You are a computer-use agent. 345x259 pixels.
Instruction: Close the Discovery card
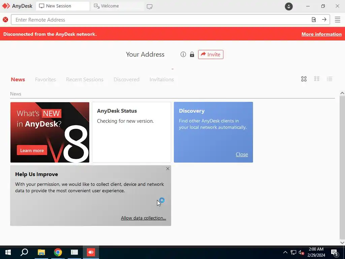[x=242, y=154]
